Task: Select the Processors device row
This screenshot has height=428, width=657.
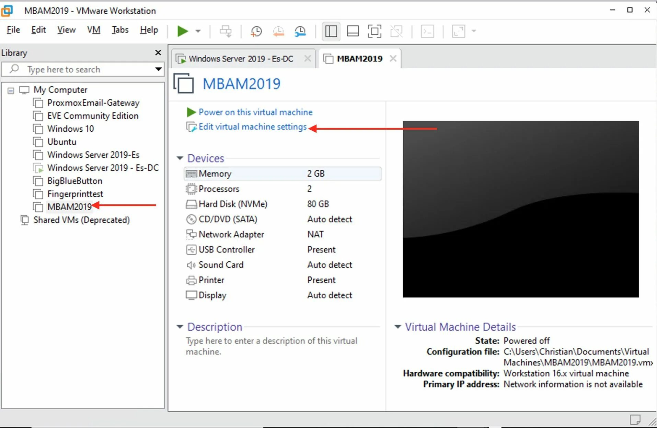Action: pyautogui.click(x=283, y=189)
